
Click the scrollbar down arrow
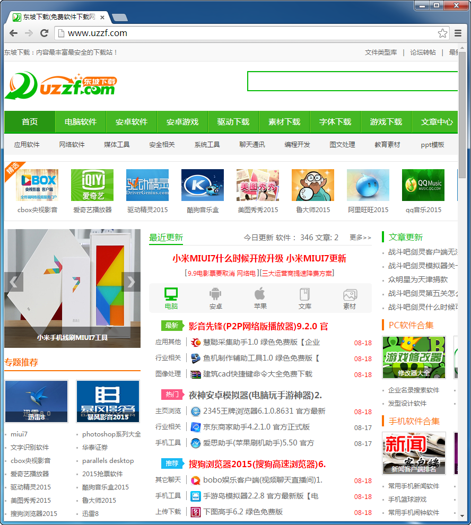pyautogui.click(x=463, y=516)
